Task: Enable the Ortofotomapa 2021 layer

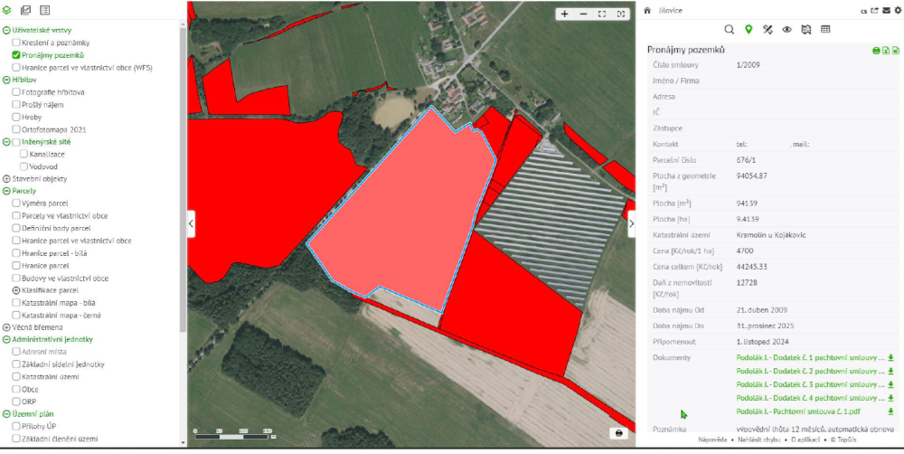Action: (x=16, y=129)
